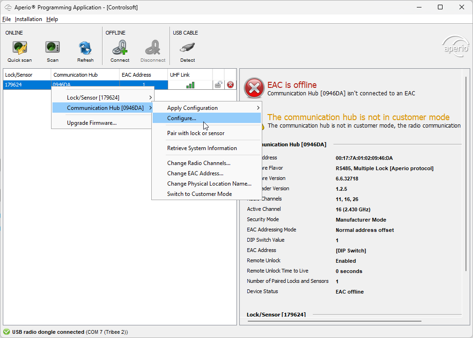Click the 'EAC is offline' heading

point(292,85)
